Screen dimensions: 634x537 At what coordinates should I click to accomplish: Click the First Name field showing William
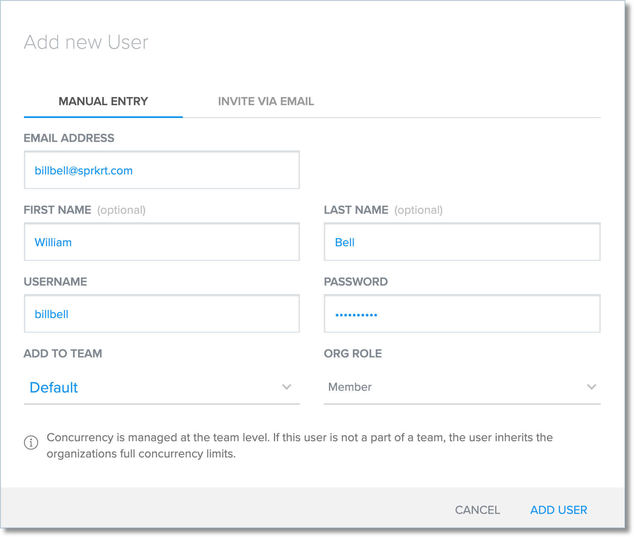point(161,242)
